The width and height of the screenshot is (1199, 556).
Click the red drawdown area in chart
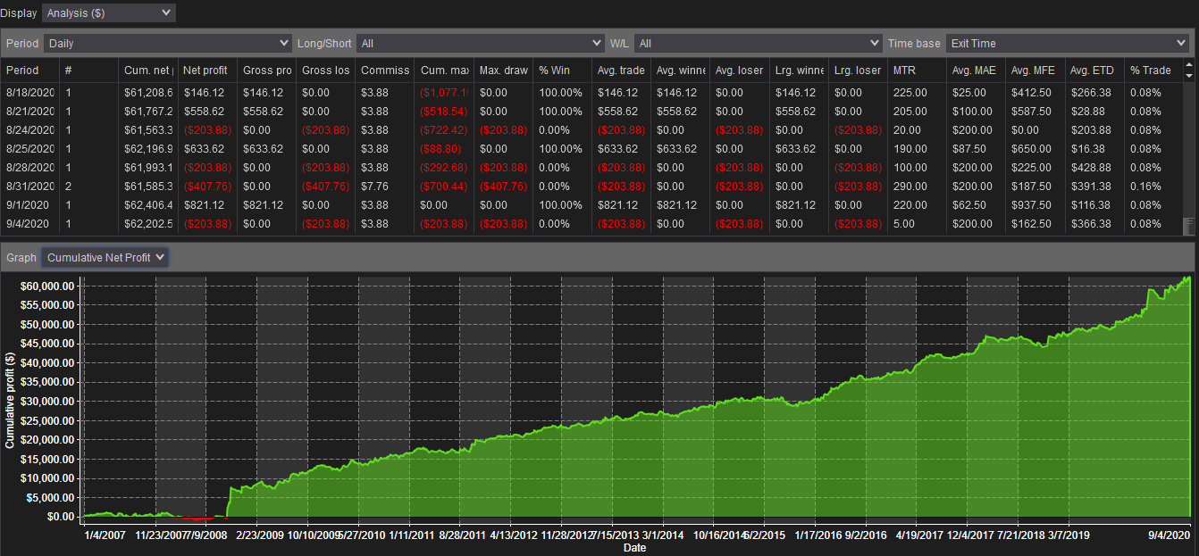[198, 518]
